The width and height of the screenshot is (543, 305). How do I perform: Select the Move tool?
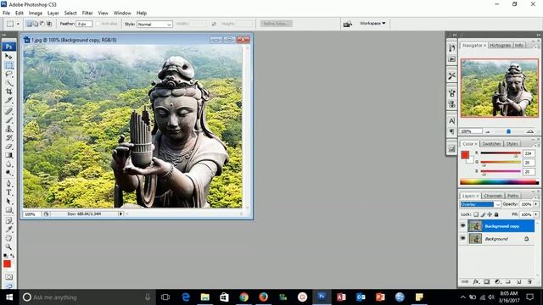pyautogui.click(x=8, y=56)
